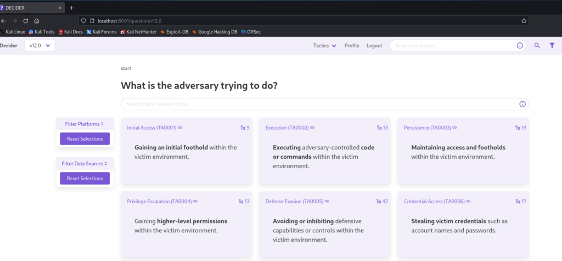Open the filter funnel icon in navbar
562x261 pixels.
[x=552, y=46]
